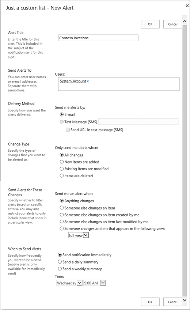Viewport: 190px width, 310px height.
Task: Open the 9:00 AM time dropdown
Action: [95, 283]
